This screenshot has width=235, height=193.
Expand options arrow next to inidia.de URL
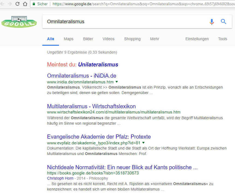tap(117, 82)
